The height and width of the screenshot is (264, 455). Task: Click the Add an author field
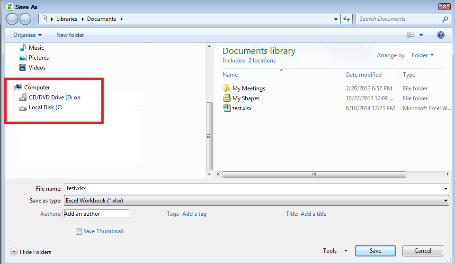tap(96, 214)
